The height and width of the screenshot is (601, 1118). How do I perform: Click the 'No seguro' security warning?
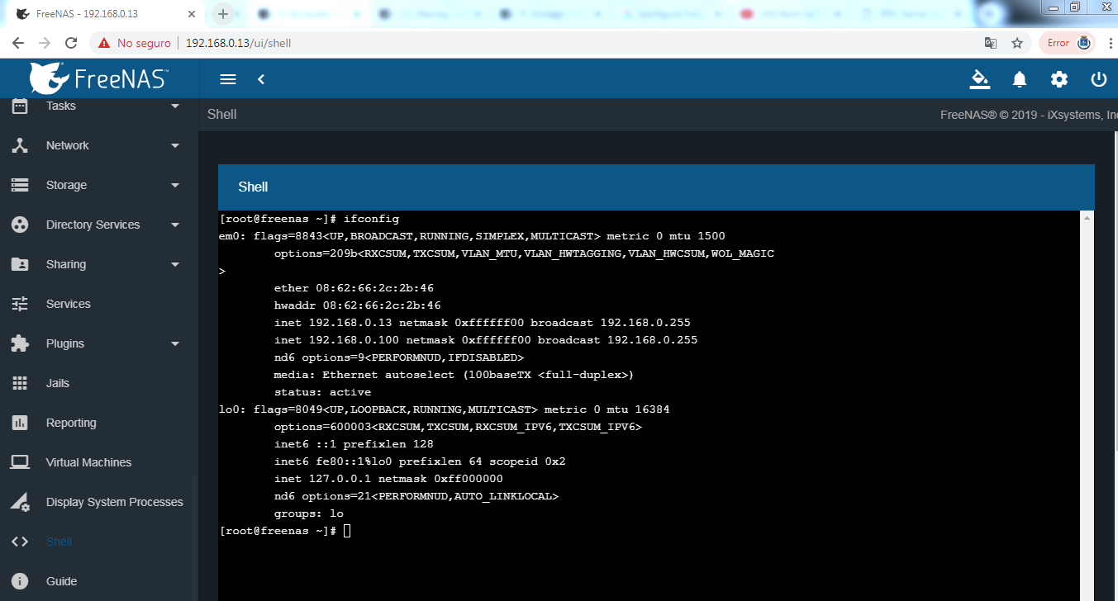134,43
